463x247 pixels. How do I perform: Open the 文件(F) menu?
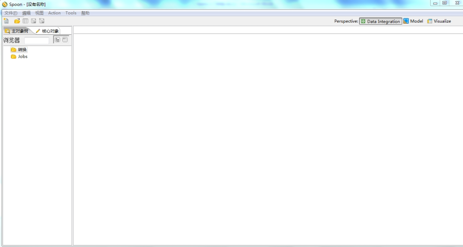tap(11, 13)
